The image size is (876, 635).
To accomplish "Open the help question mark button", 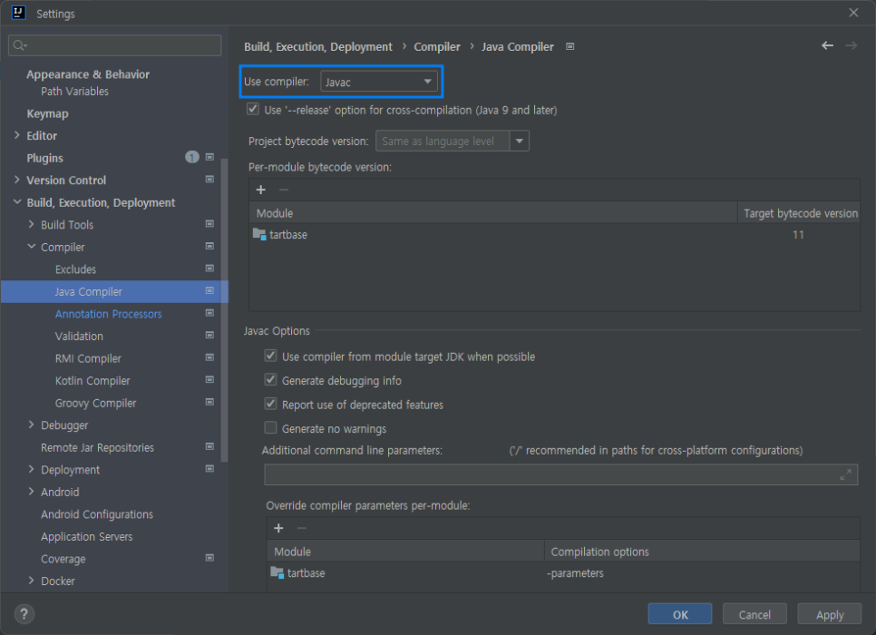I will pos(24,614).
